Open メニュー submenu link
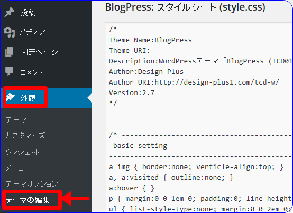Viewport: 293px width, 213px height. tap(18, 168)
